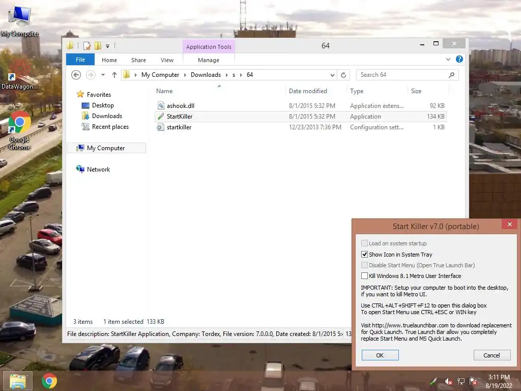Click the StartKiller application file icon
The height and width of the screenshot is (391, 521).
(x=161, y=117)
